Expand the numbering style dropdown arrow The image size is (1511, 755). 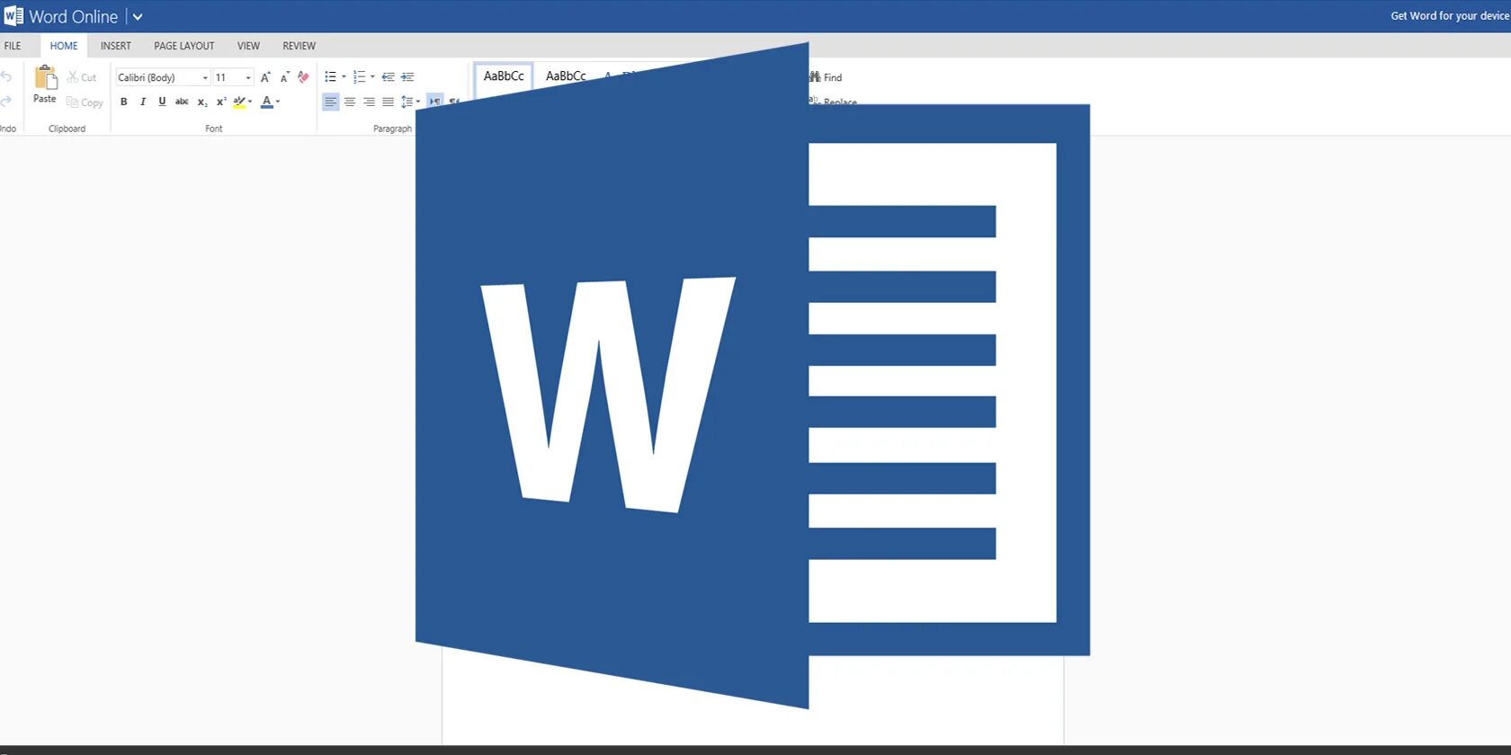(x=372, y=77)
